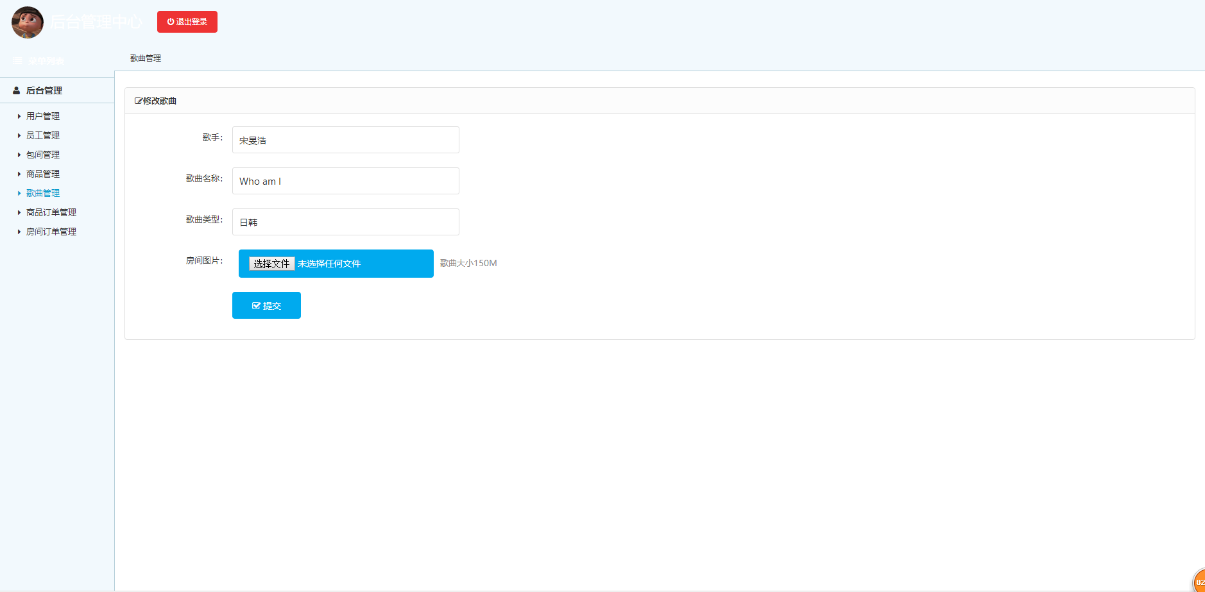Click the 后台管理 person icon
Viewport: 1205px width, 592px height.
coord(17,90)
